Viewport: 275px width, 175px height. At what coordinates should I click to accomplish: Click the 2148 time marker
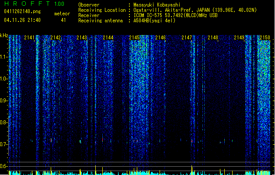coord(213,38)
